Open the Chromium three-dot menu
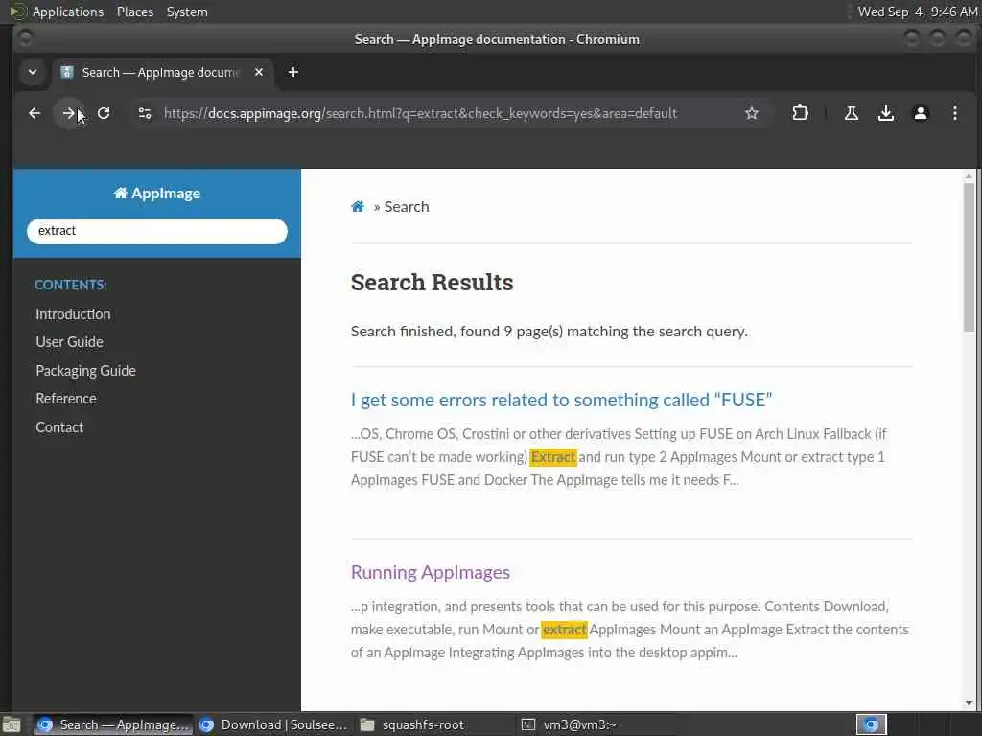Image resolution: width=982 pixels, height=736 pixels. click(x=954, y=113)
